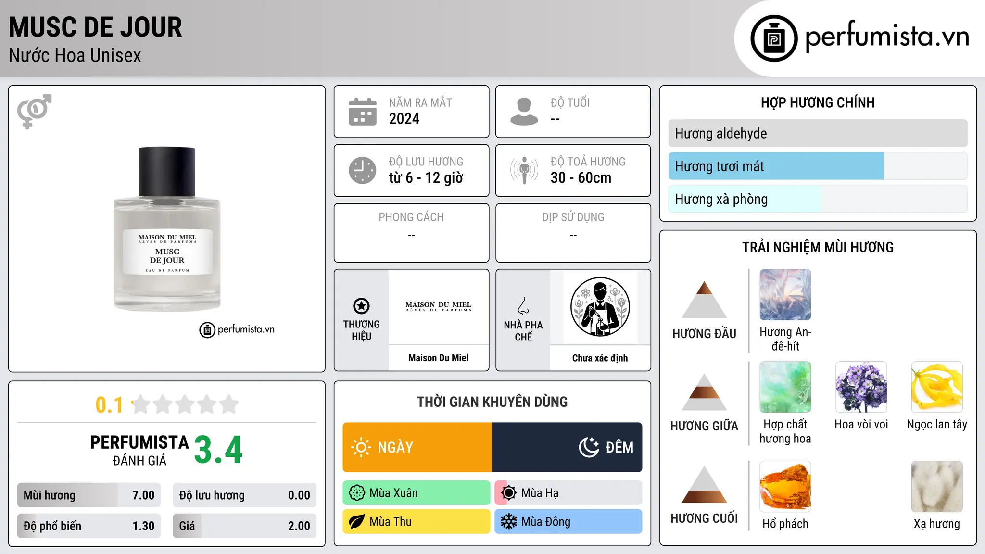
Task: Click the user rating number 0.1
Action: [109, 405]
